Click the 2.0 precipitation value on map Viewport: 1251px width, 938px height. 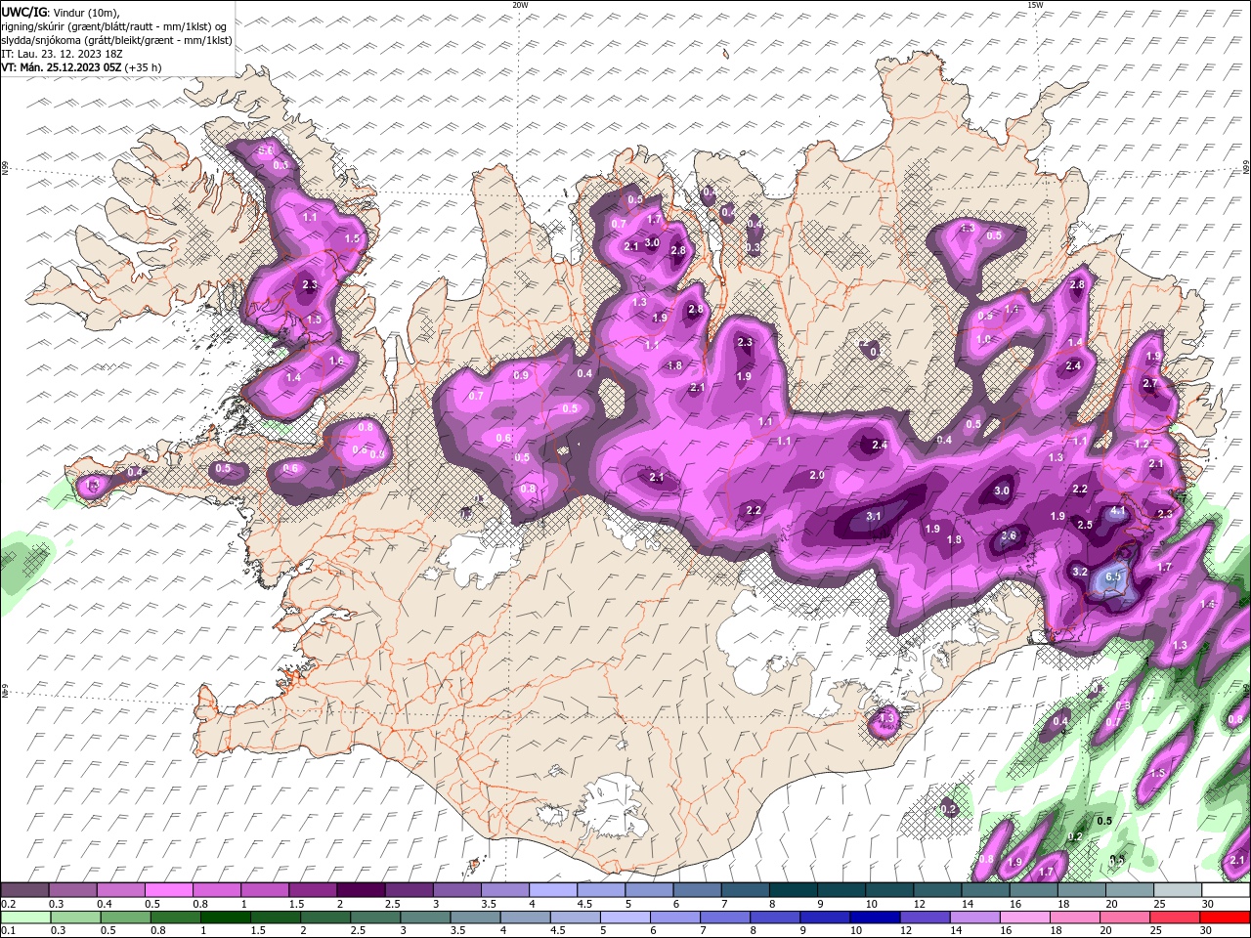(x=817, y=476)
